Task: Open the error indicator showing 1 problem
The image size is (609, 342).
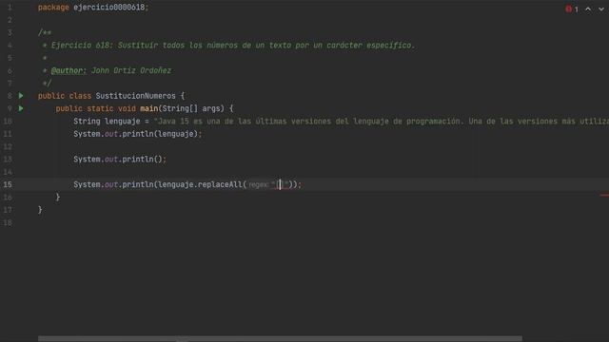Action: 572,9
